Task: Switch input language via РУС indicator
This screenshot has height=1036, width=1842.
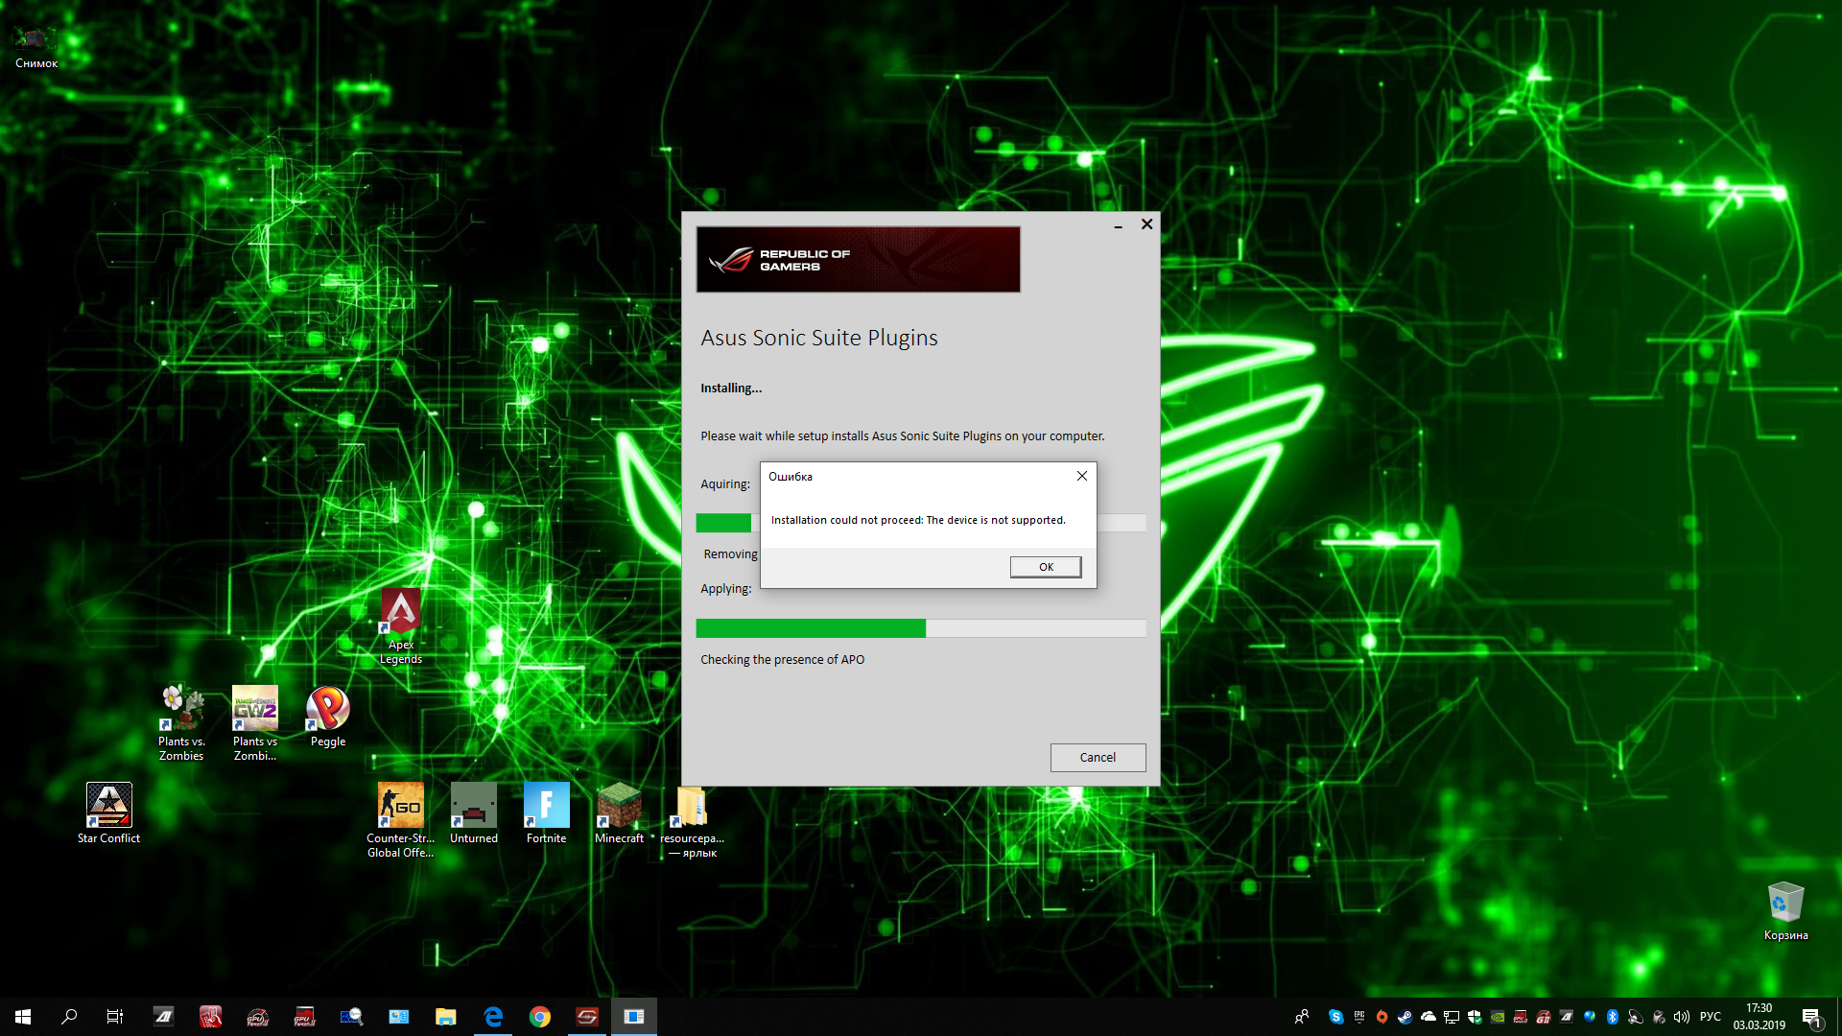Action: [x=1710, y=1017]
